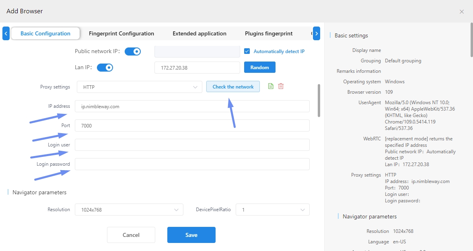Screen dimensions: 473x251
Task: Close the Add Browser dialog
Action: coord(461,12)
